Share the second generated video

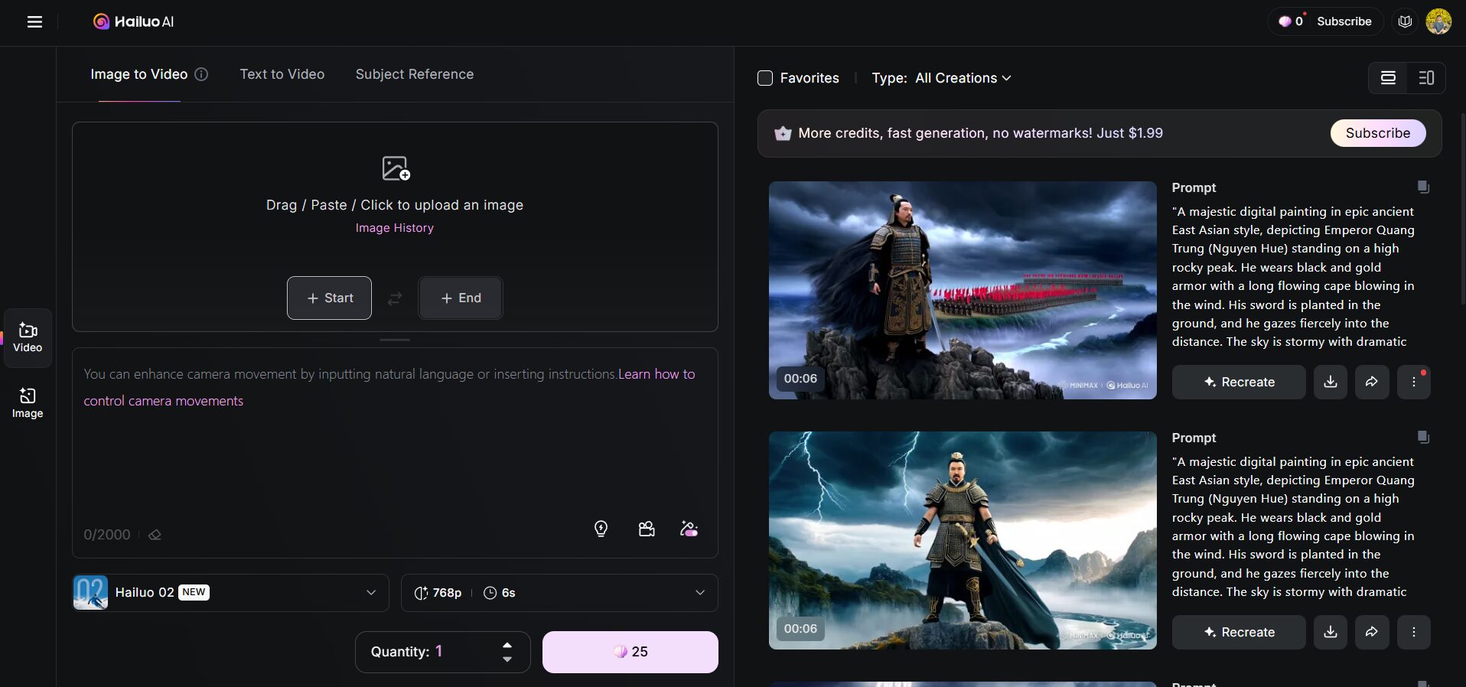point(1372,632)
